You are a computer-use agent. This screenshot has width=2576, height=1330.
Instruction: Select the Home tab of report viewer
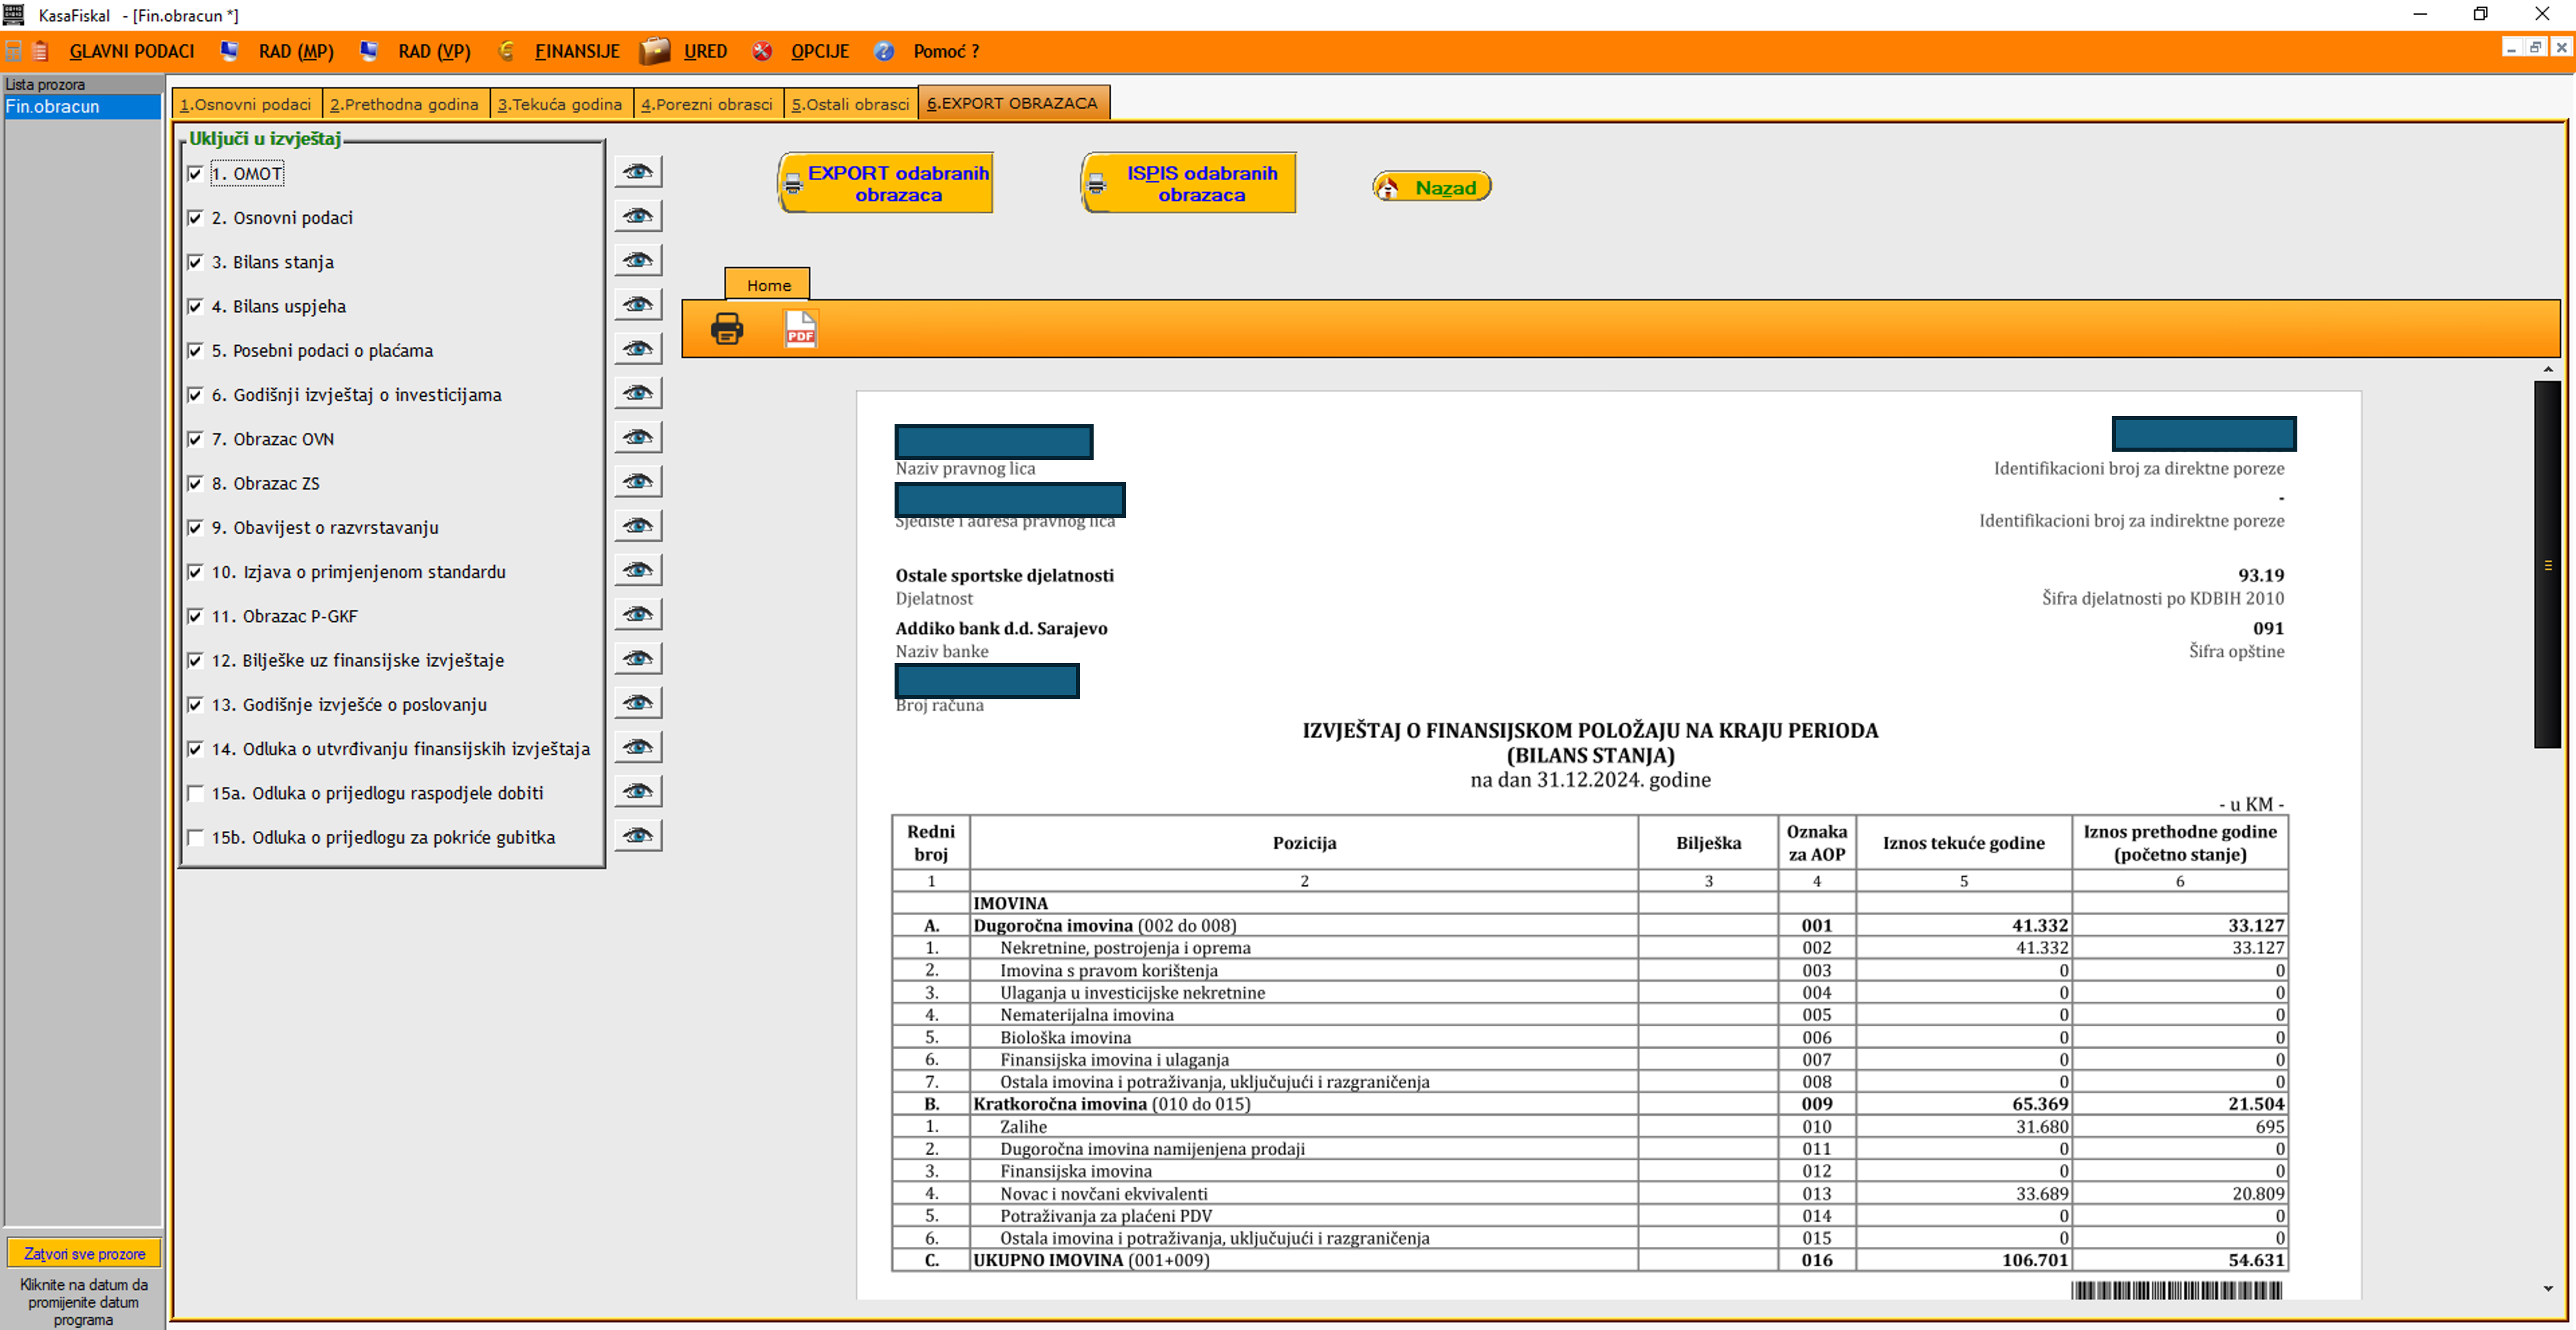(768, 285)
